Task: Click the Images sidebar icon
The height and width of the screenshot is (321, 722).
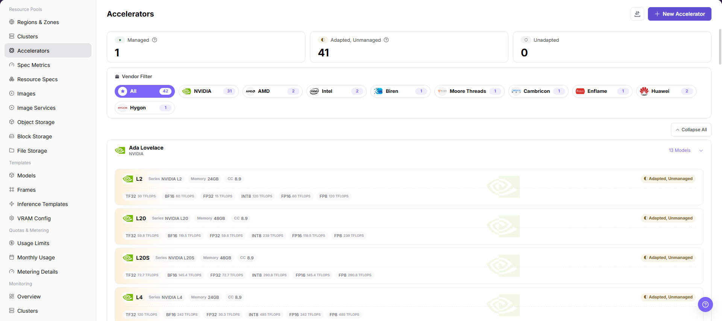Action: [x=12, y=93]
